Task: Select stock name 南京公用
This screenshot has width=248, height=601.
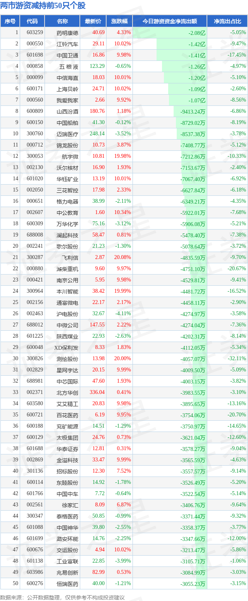Action: coord(67,280)
